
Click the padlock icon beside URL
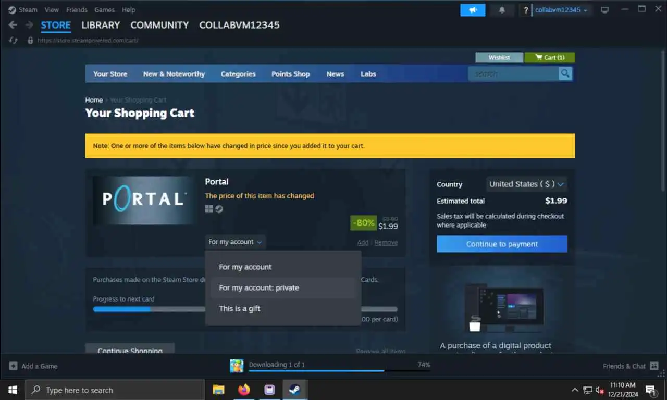[x=30, y=40]
